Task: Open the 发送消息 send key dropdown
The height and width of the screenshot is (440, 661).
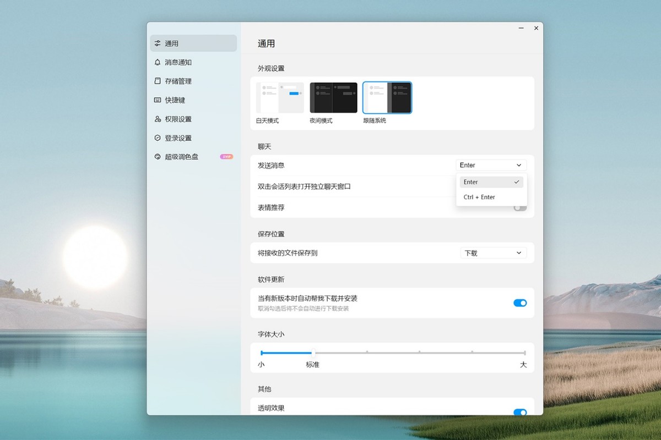Action: pos(490,164)
